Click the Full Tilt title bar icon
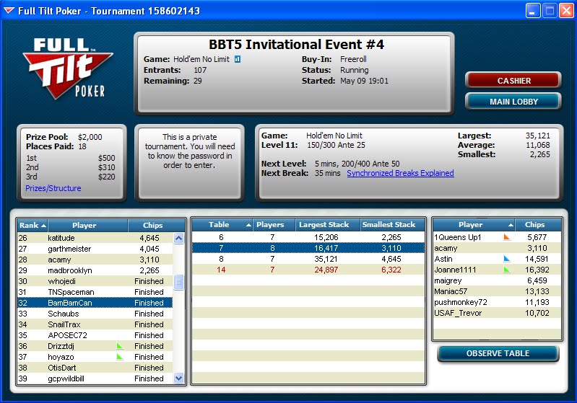Screen dimensions: 577x403 coord(9,11)
